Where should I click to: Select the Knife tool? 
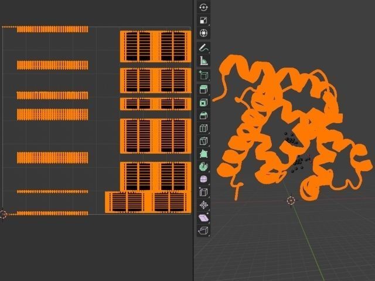(203, 141)
